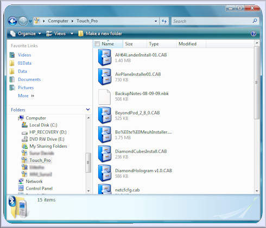This screenshot has height=228, width=266.
Task: Open the address bar history dropdown
Action: (x=156, y=21)
